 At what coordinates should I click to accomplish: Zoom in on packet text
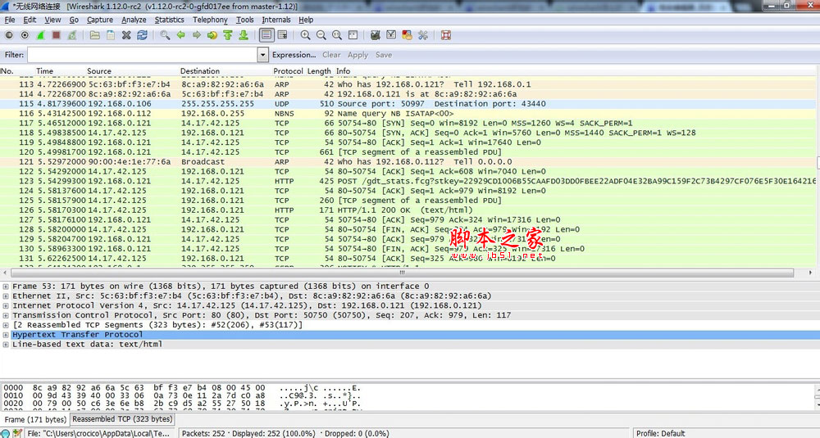click(x=305, y=35)
